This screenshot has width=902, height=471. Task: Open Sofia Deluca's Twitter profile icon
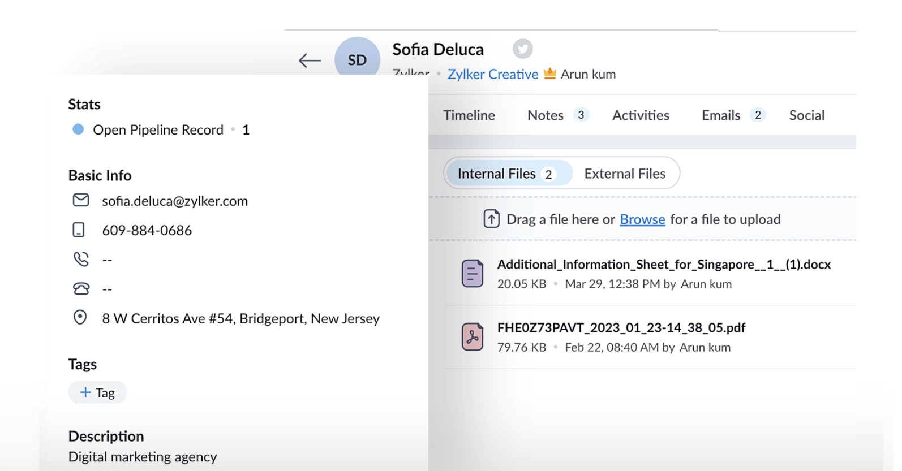[523, 49]
